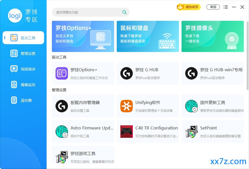
Task: Close the Logitech zone window
Action: coord(242,7)
